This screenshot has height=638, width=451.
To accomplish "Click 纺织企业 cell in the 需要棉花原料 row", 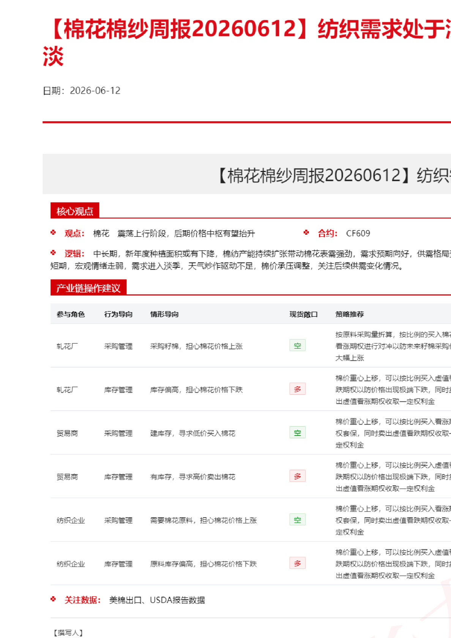I will pyautogui.click(x=71, y=520).
